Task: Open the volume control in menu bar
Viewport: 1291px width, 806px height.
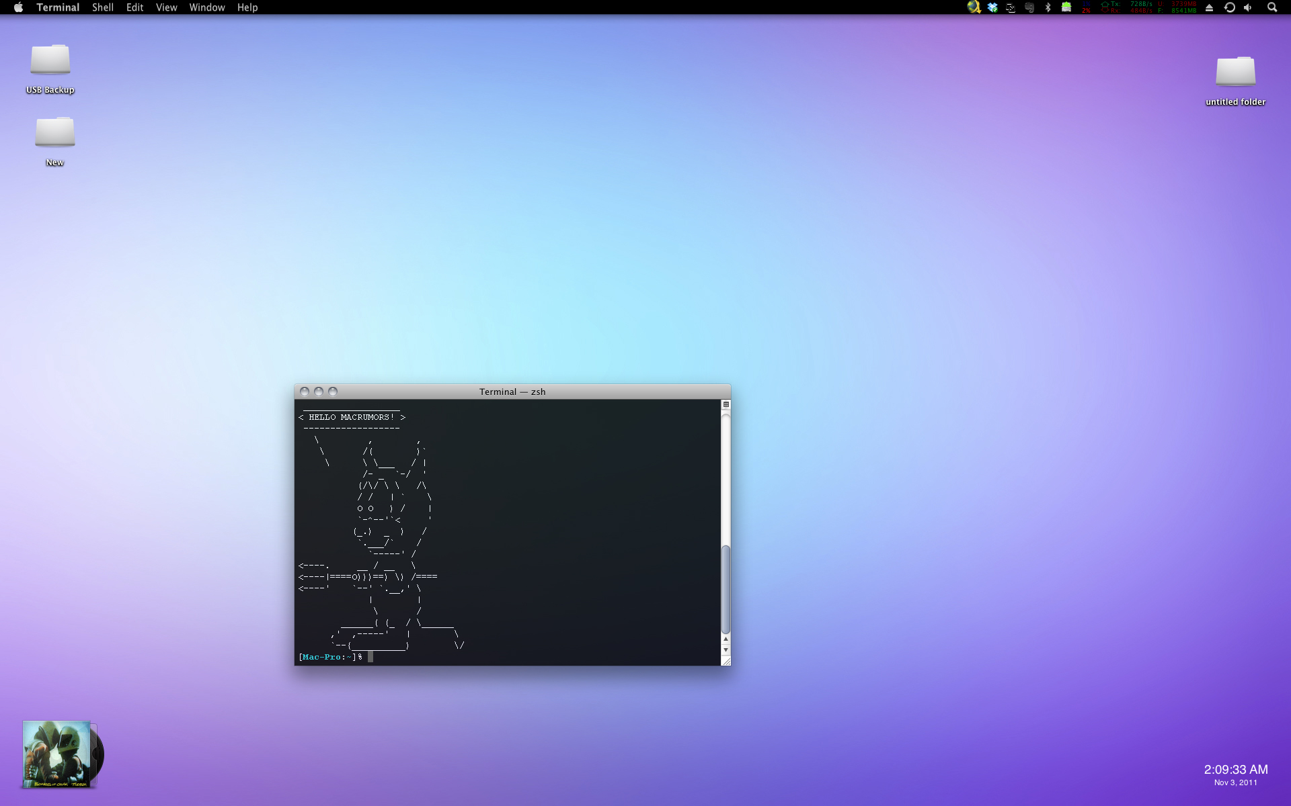Action: coord(1248,7)
